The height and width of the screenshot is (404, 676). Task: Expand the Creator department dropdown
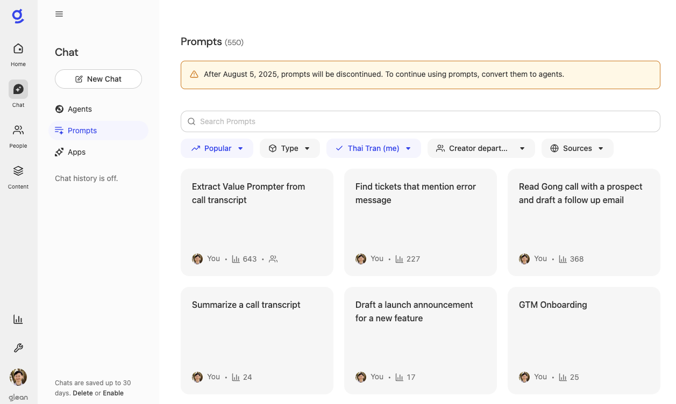click(481, 148)
